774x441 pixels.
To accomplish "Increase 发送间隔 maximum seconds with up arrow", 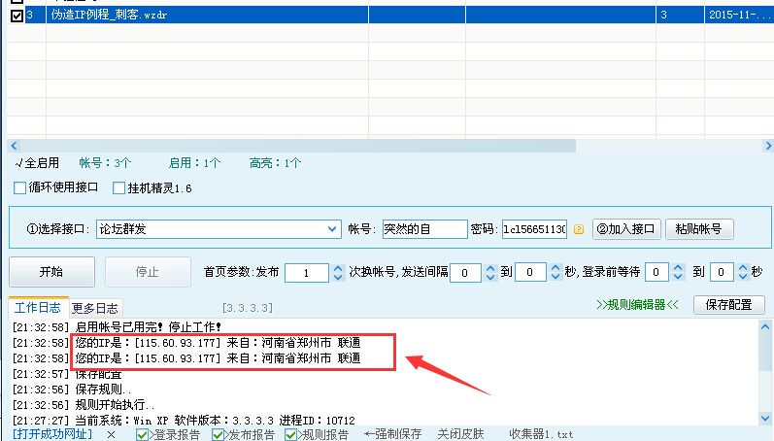I will [555, 268].
